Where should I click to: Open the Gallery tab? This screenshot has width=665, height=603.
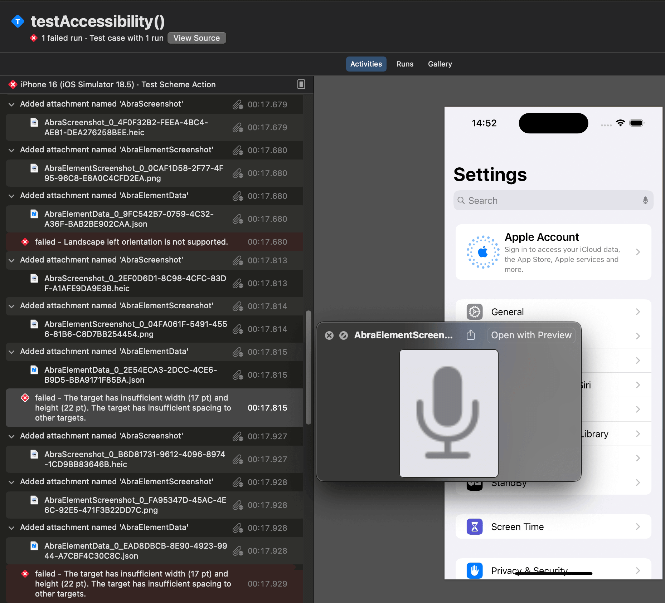pyautogui.click(x=440, y=64)
